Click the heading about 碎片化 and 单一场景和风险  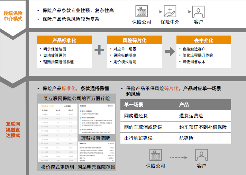174,91
